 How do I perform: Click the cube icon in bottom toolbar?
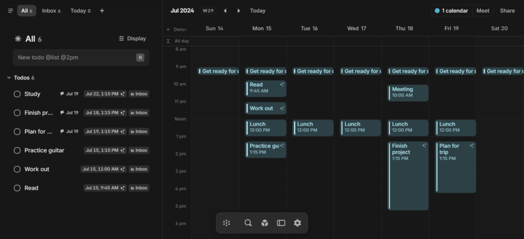[265, 223]
